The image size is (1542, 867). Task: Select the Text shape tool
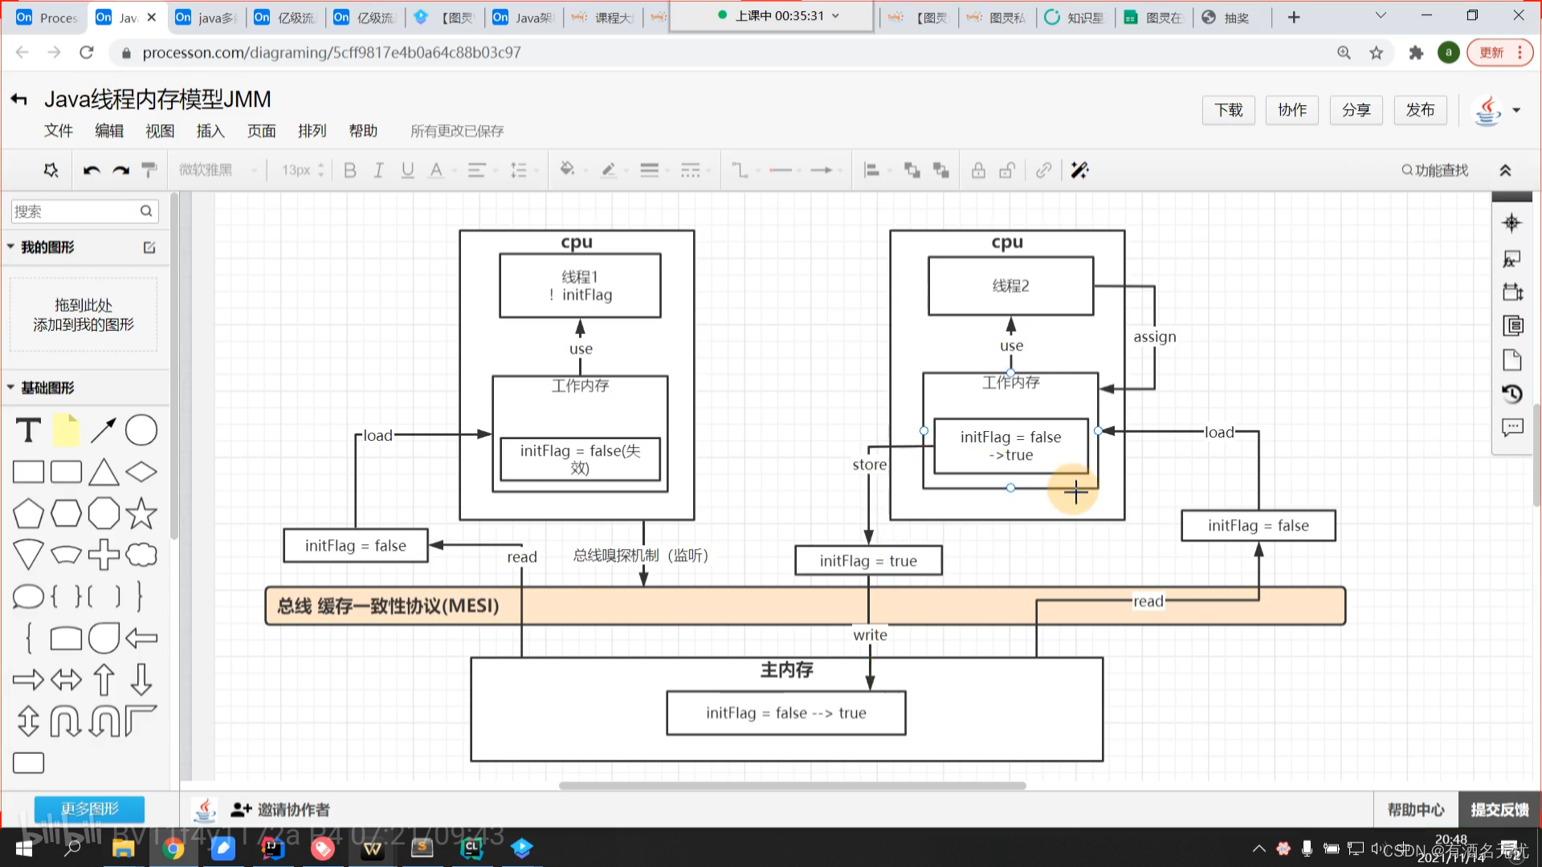click(28, 430)
